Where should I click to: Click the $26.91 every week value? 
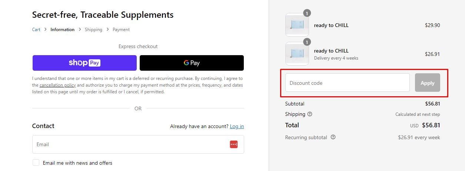[419, 137]
